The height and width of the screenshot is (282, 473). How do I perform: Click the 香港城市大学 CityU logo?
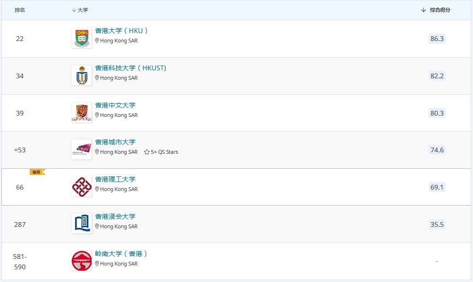point(82,149)
